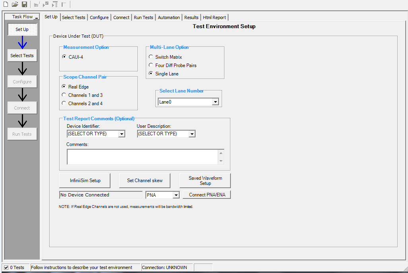Choose Channels 1 and 3 pair
The width and height of the screenshot is (408, 273).
64,95
